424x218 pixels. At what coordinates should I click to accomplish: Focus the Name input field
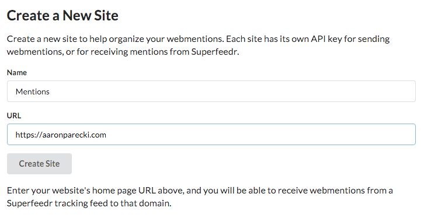[211, 92]
